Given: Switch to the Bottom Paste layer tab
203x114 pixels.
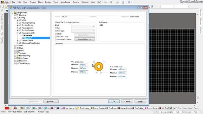Looking at the screenshot, I should pyautogui.click(x=124, y=108).
